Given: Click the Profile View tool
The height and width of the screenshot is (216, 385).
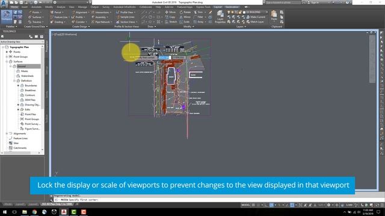Looking at the screenshot, I should click(126, 12).
